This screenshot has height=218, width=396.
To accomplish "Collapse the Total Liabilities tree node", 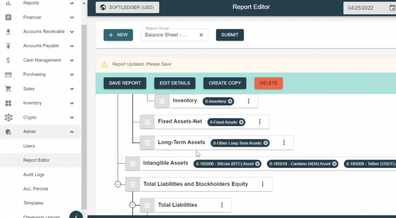I will [x=132, y=205].
